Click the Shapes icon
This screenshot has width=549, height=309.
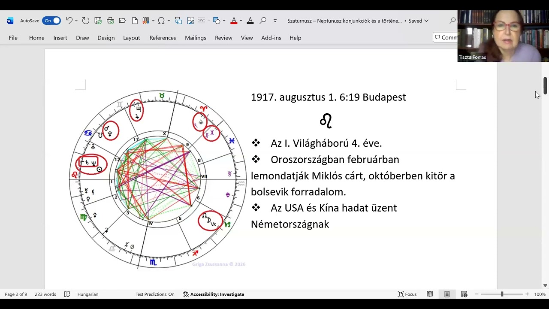point(217,21)
